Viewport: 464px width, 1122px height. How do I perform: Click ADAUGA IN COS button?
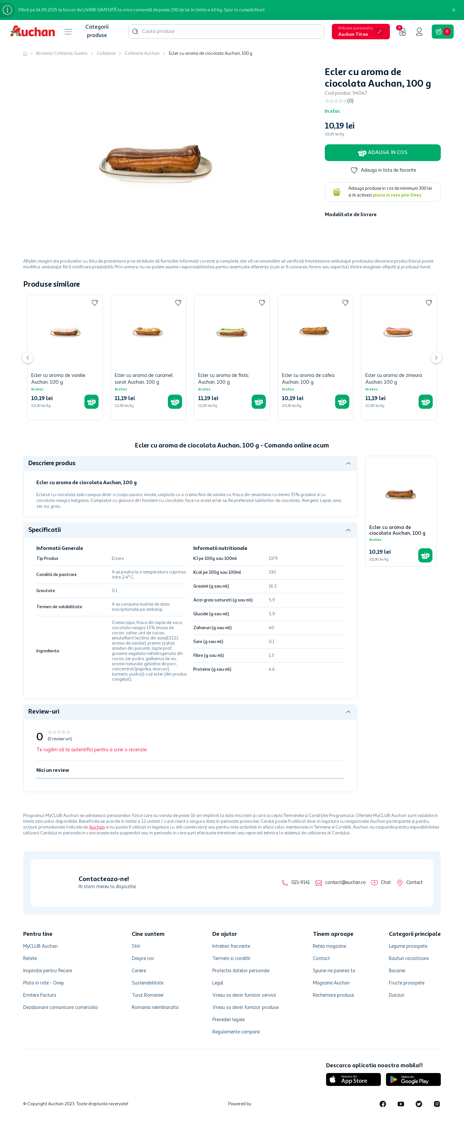tap(382, 152)
